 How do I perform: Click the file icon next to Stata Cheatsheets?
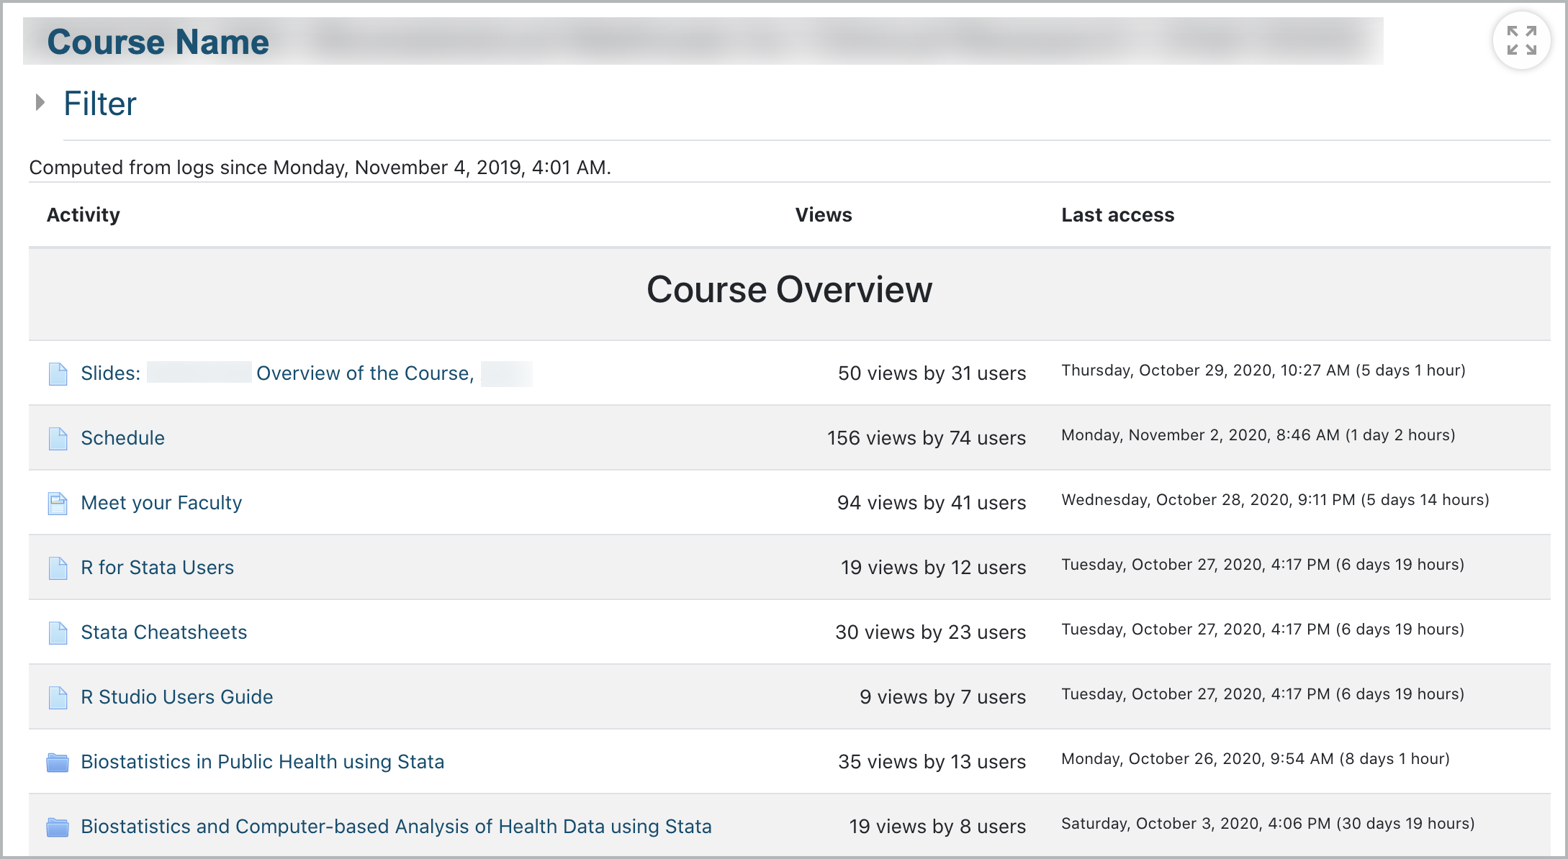click(x=58, y=632)
